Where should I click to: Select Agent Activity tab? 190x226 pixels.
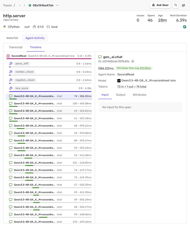click(x=35, y=38)
